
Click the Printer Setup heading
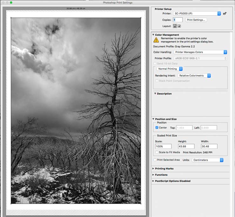163,9
